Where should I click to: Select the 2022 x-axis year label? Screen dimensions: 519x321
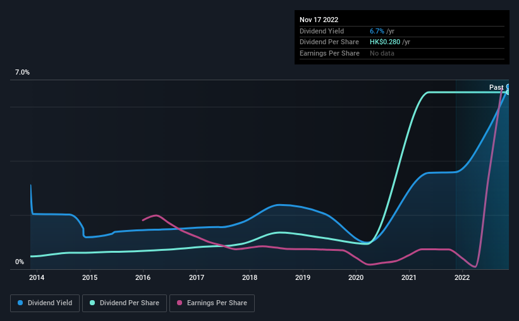pyautogui.click(x=463, y=277)
